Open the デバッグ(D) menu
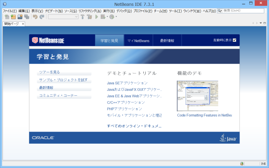Image resolution: width=269 pixels, height=168 pixels. (124, 11)
